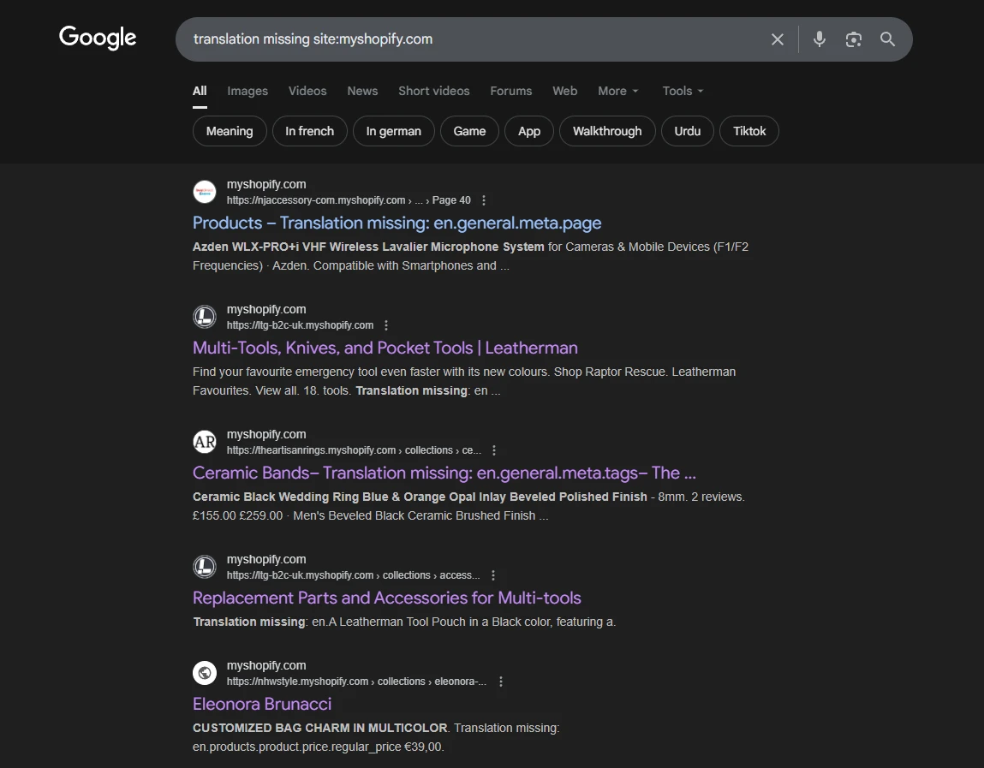Open Google Lens image search icon
Viewport: 984px width, 768px height.
(x=854, y=39)
